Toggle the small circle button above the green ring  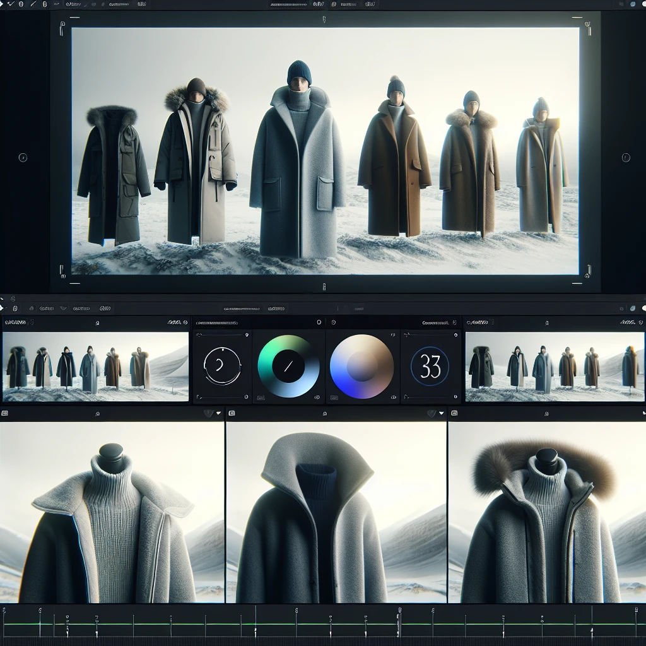coord(319,322)
